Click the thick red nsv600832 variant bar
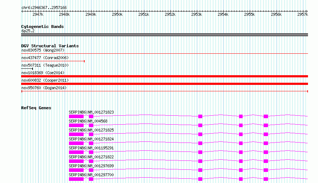Viewport: 318px width, 183px height. [x=164, y=84]
